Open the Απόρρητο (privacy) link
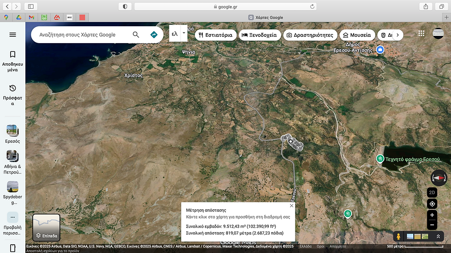 pos(338,247)
